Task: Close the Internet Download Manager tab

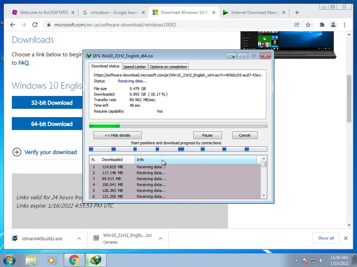Action: click(284, 13)
